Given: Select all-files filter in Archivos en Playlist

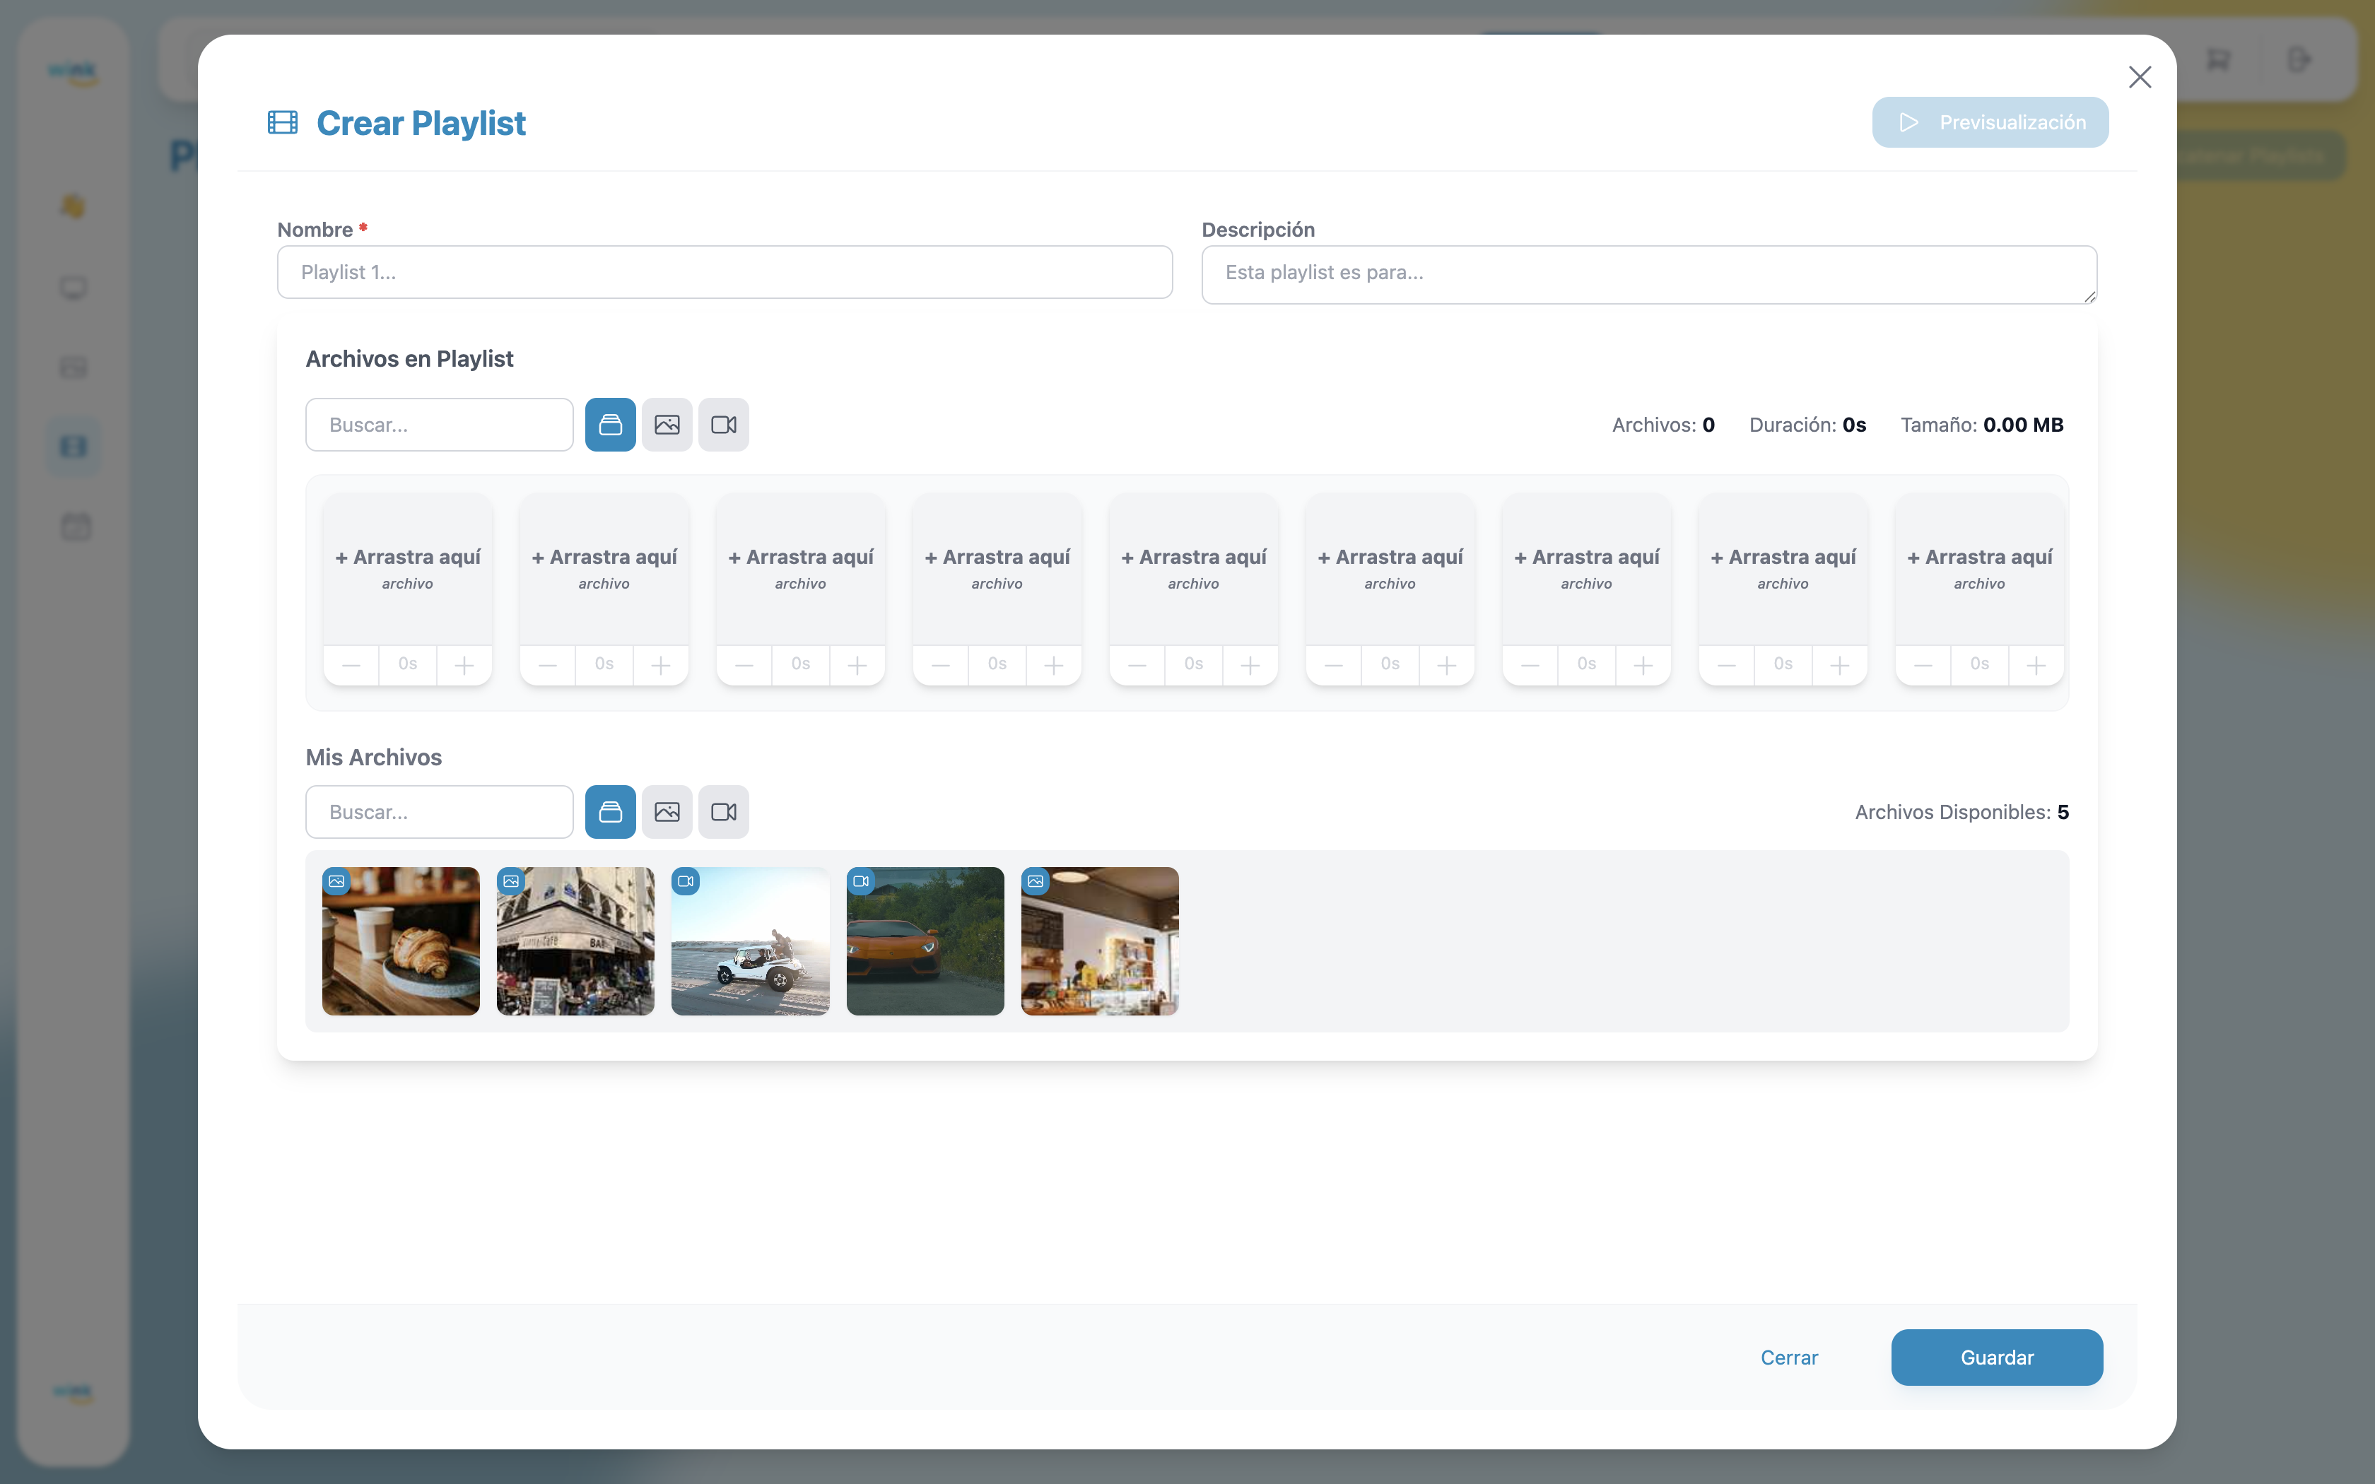Looking at the screenshot, I should 611,425.
